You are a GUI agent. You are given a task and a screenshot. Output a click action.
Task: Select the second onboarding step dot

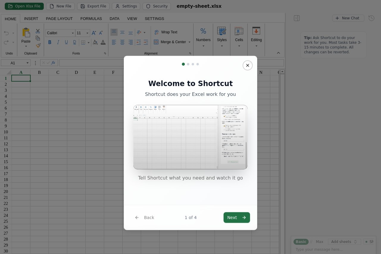(188, 64)
